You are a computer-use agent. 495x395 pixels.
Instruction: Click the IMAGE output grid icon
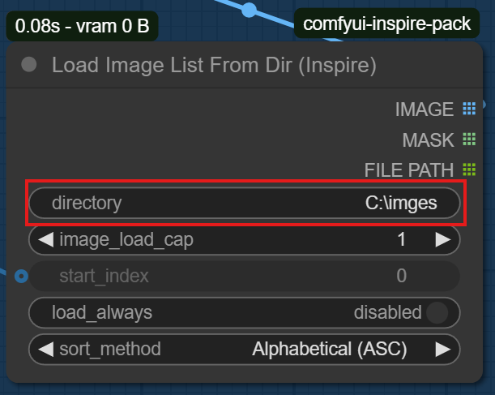(x=468, y=109)
